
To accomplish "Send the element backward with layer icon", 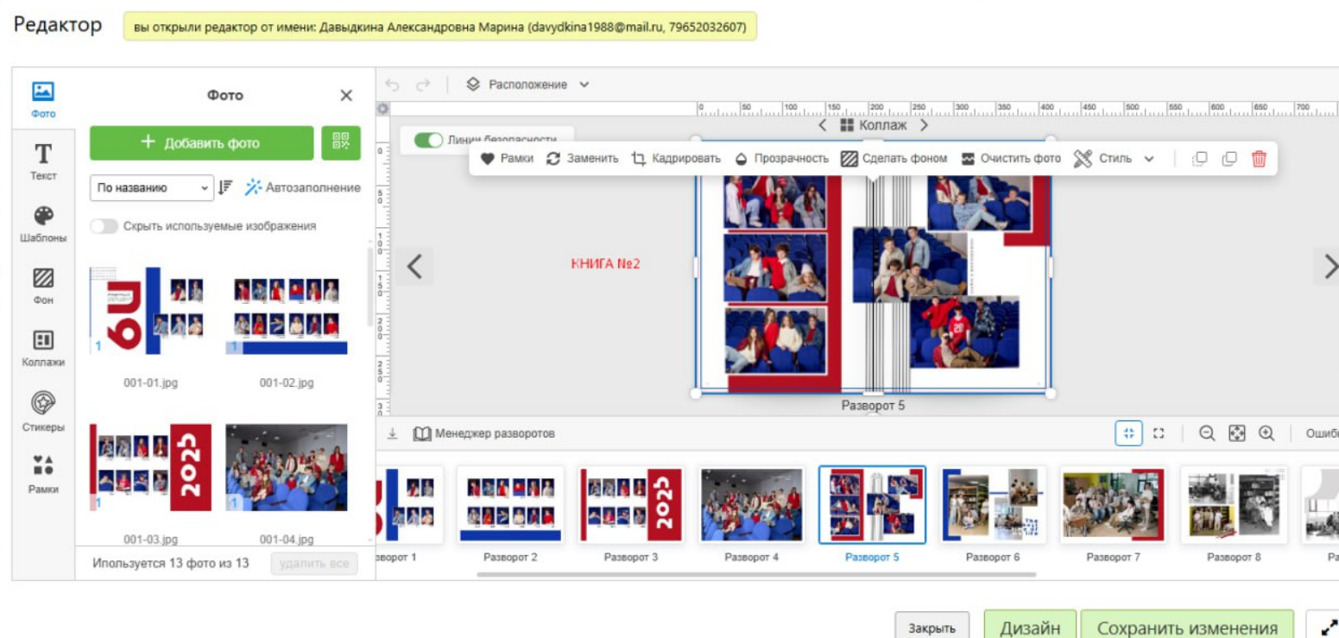I will click(x=1199, y=159).
